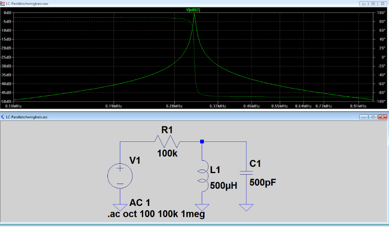Viewport: 389px width, 227px height.
Task: Close the LC-Parallelschwingkreis.asc schematic window
Action: pos(383,117)
